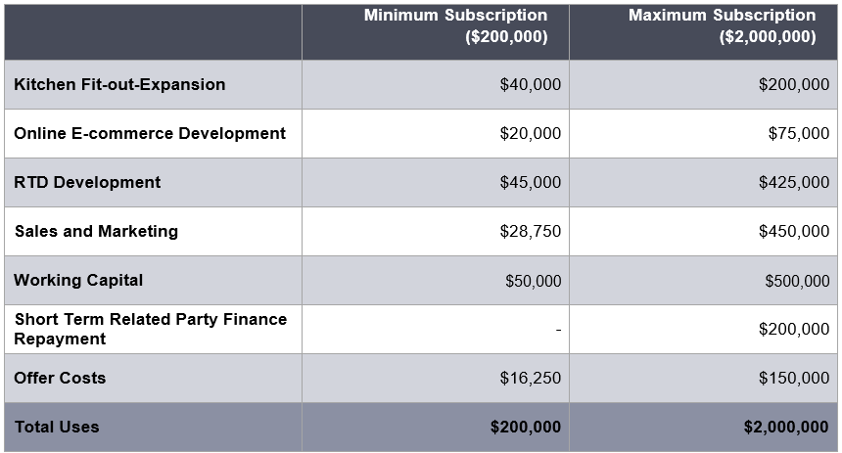Select the Sales and Marketing label
The image size is (842, 453).
click(96, 232)
